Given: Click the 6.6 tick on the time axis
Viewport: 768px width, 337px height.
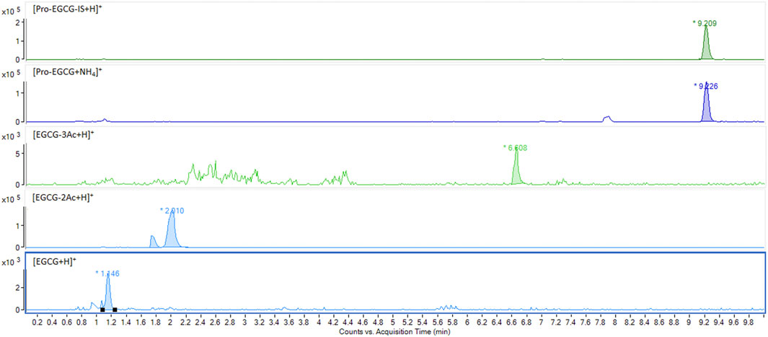Looking at the screenshot, I should [511, 322].
